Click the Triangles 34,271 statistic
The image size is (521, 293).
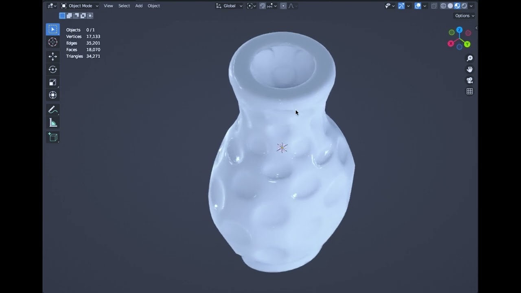(83, 56)
